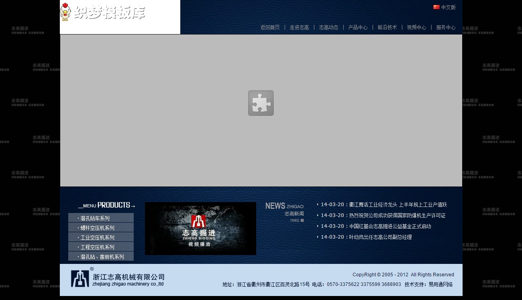522x300 pixels.
Task: Click 浙江志高机械有限公司 footer name
Action: [129, 277]
